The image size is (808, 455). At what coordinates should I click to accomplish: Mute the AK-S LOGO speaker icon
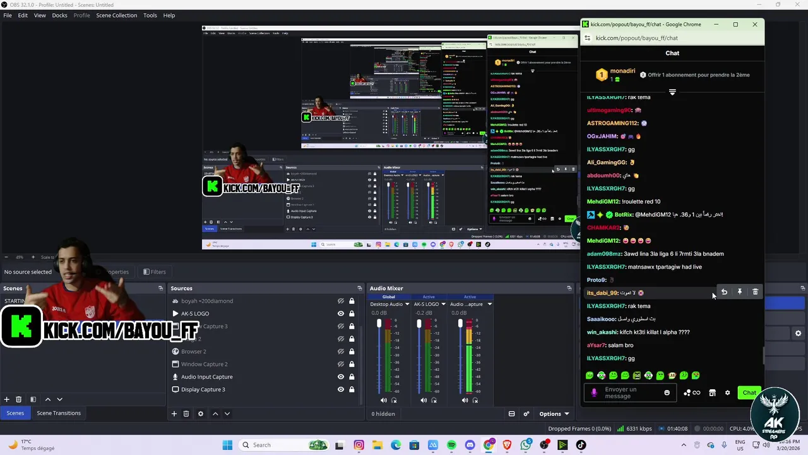tap(424, 400)
